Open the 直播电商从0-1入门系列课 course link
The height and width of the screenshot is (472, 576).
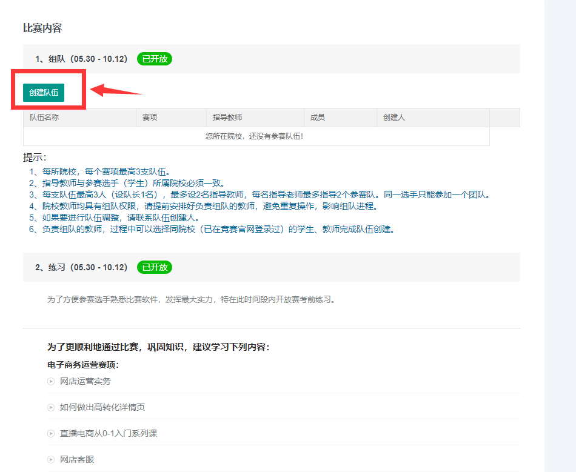point(109,433)
